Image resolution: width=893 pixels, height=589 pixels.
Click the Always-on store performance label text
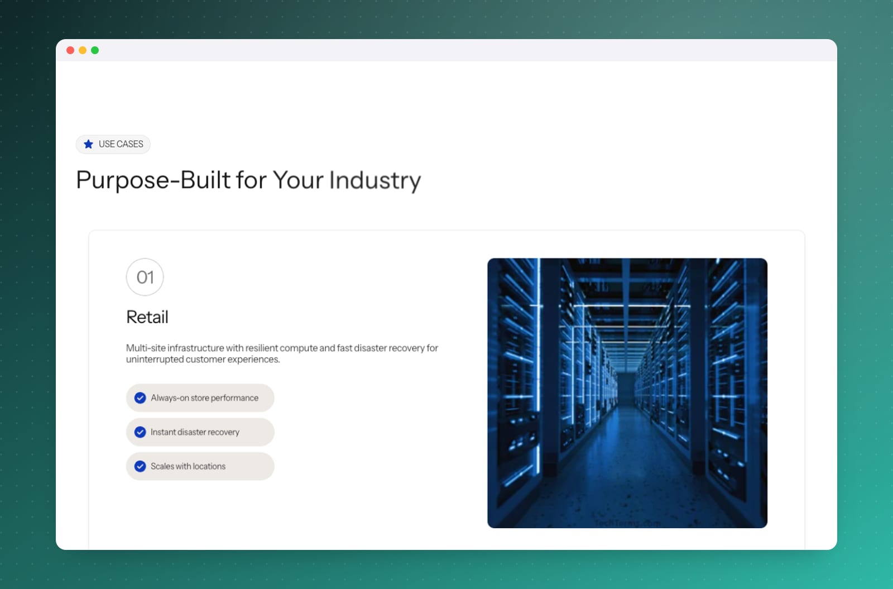(204, 398)
